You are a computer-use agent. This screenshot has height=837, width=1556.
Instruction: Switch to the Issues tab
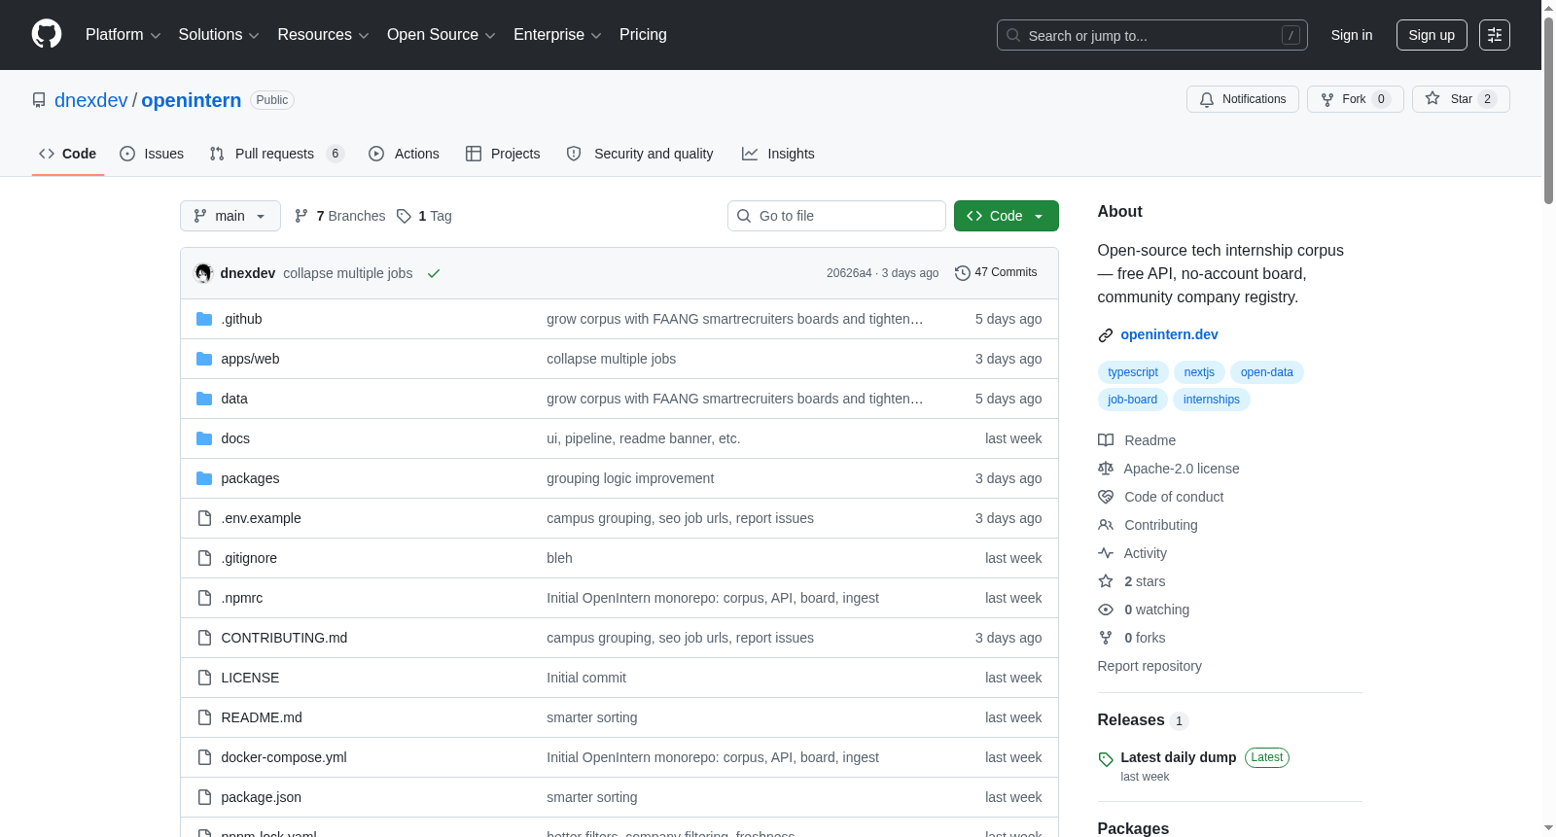[x=152, y=154]
